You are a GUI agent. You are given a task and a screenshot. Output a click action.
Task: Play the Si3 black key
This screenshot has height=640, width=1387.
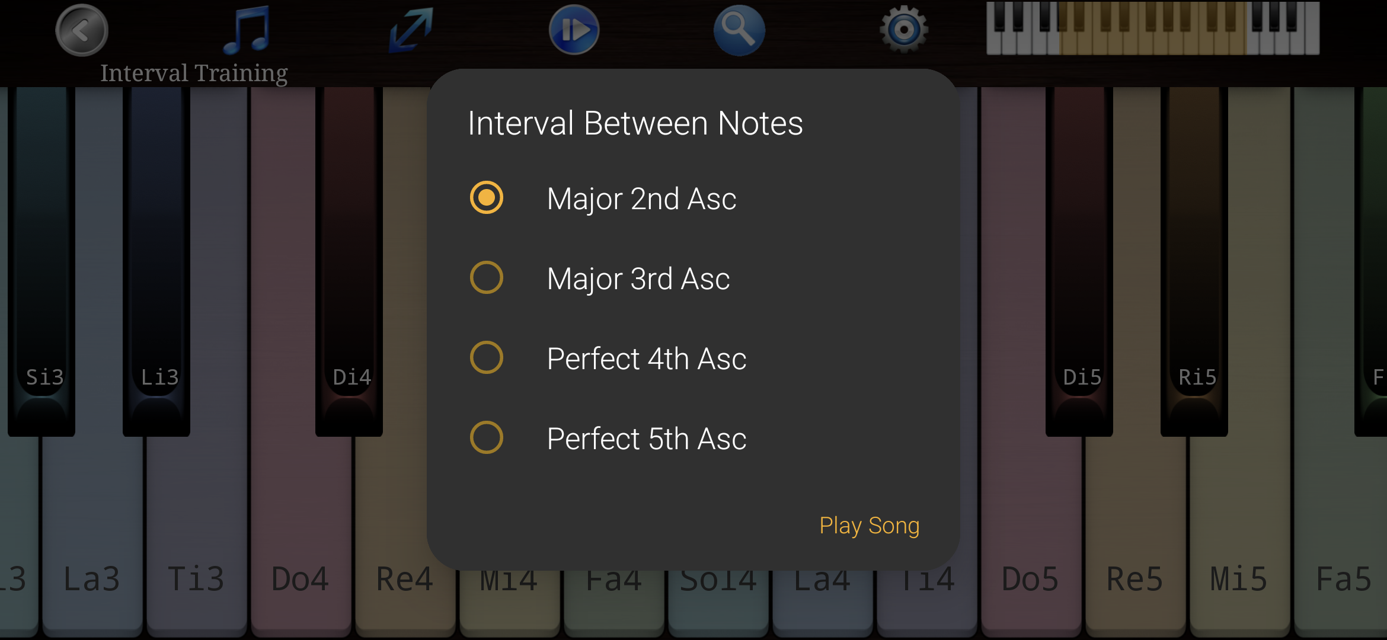click(x=41, y=267)
